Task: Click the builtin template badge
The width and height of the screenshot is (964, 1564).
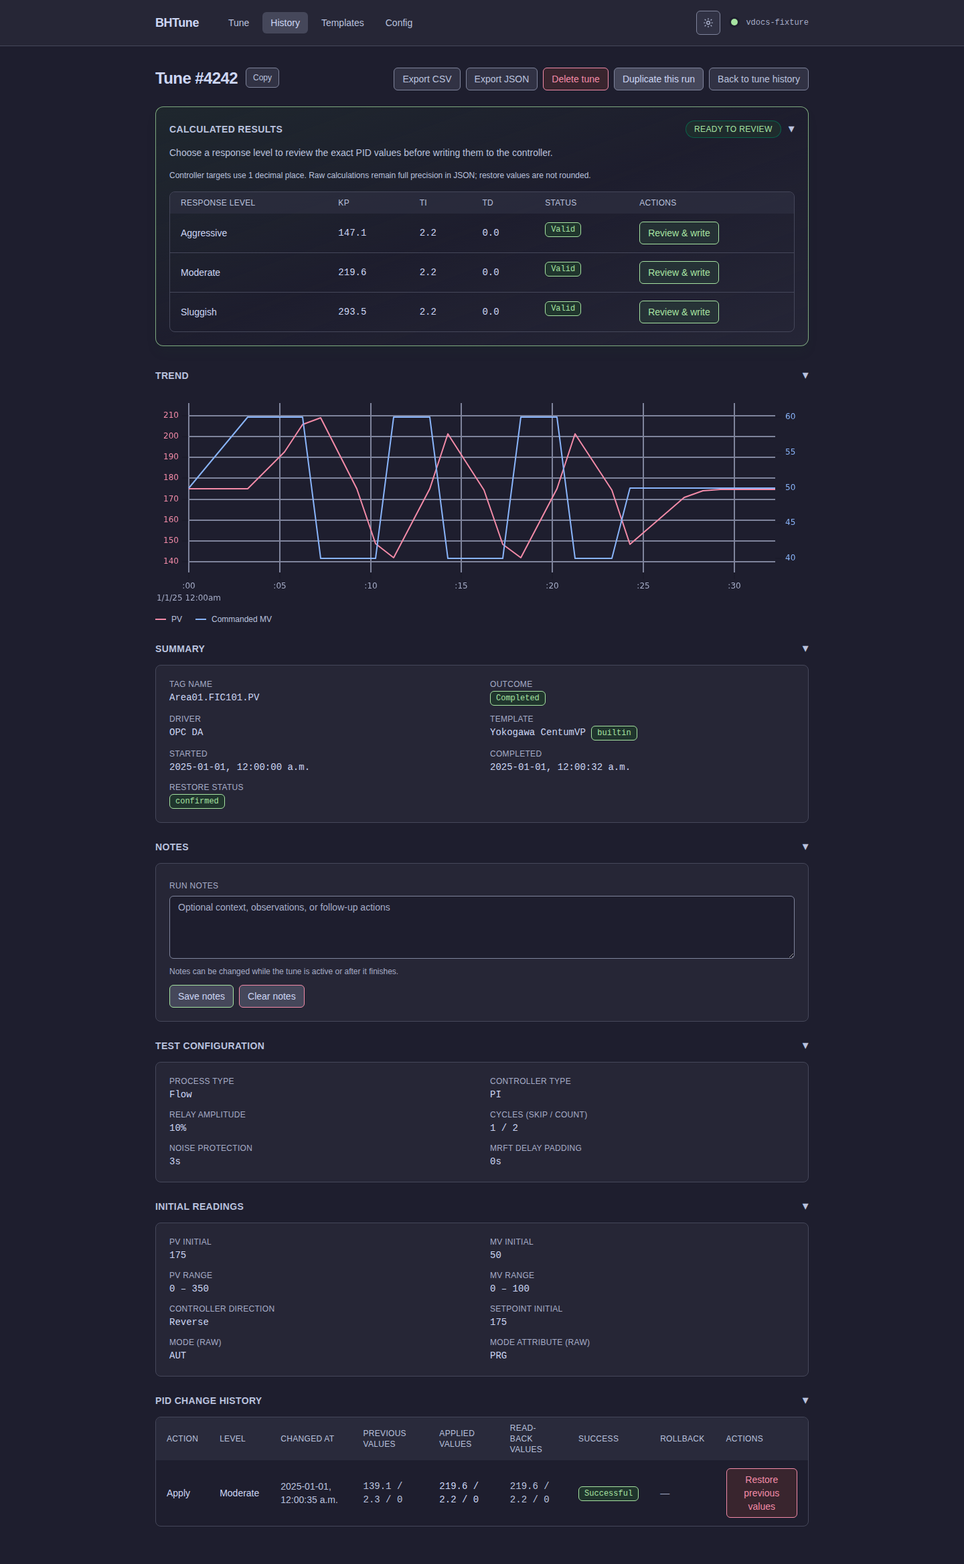Action: pos(614,733)
